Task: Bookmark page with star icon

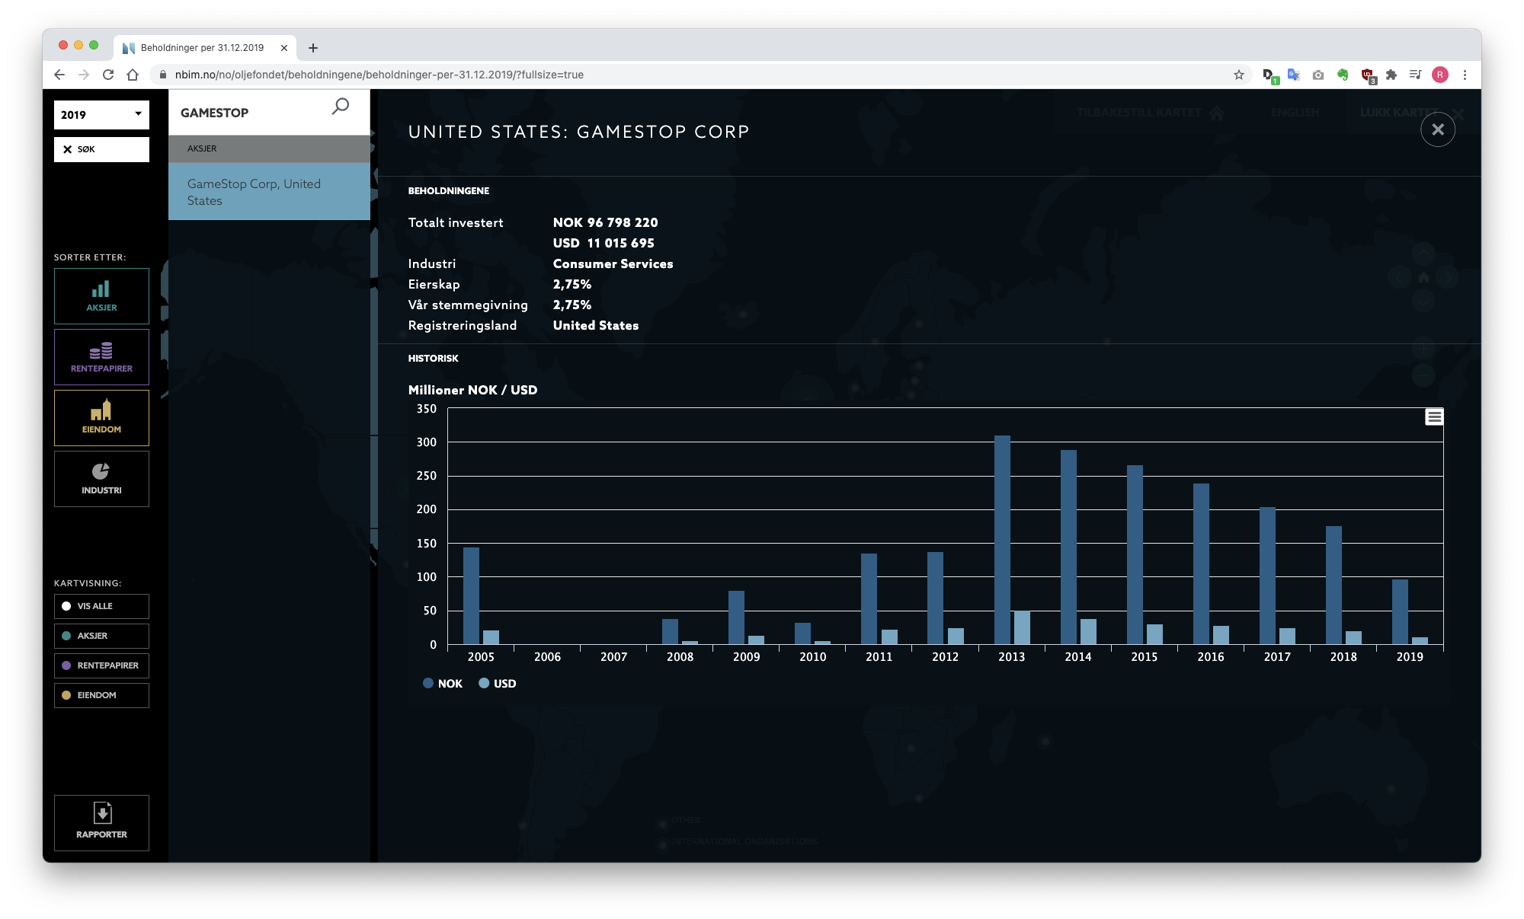Action: [1238, 75]
